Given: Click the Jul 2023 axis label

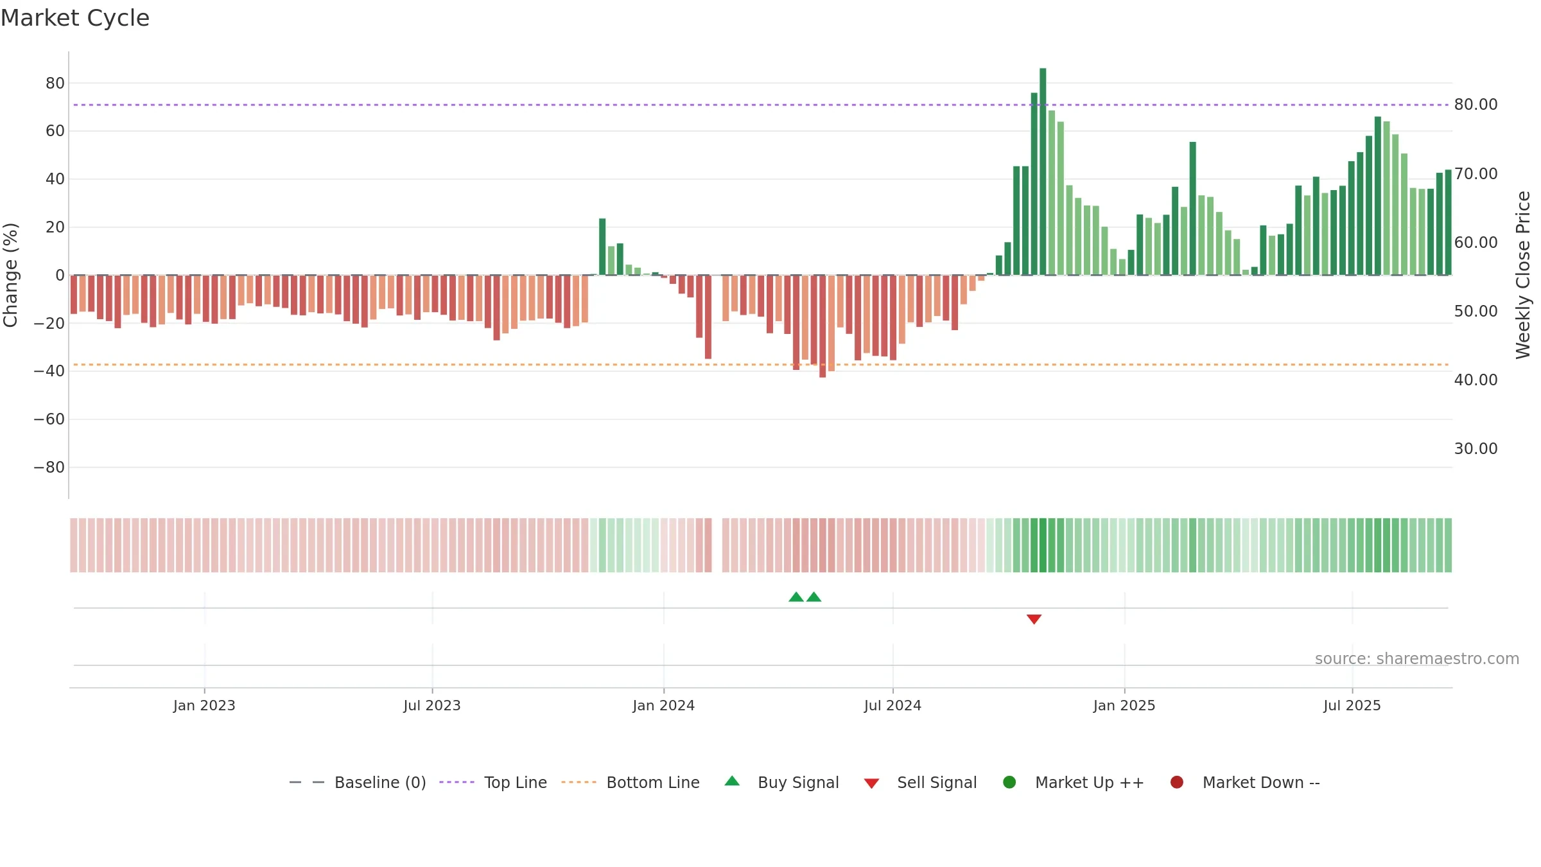Looking at the screenshot, I should pyautogui.click(x=432, y=706).
